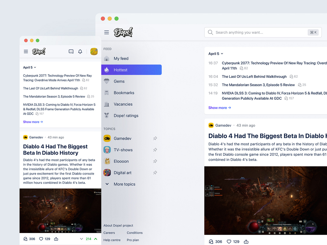Screen dimensions: 327x245
Task: Select the Gamedev topic icon
Action: click(107, 138)
